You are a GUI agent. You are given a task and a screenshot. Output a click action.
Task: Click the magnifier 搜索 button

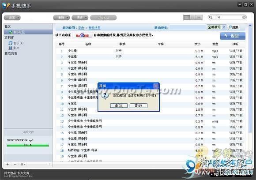(233, 27)
